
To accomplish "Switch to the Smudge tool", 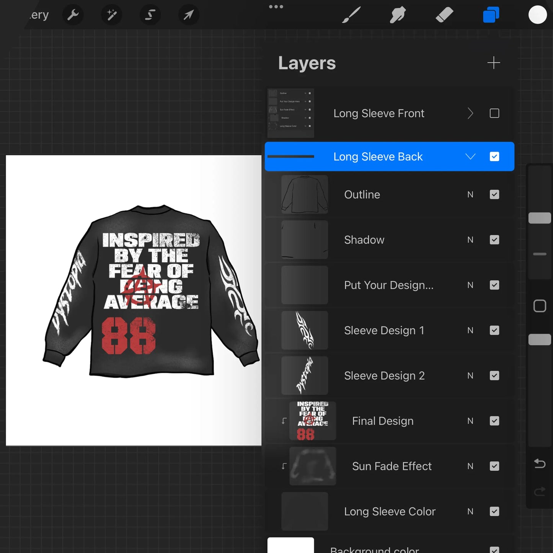I will pos(398,15).
